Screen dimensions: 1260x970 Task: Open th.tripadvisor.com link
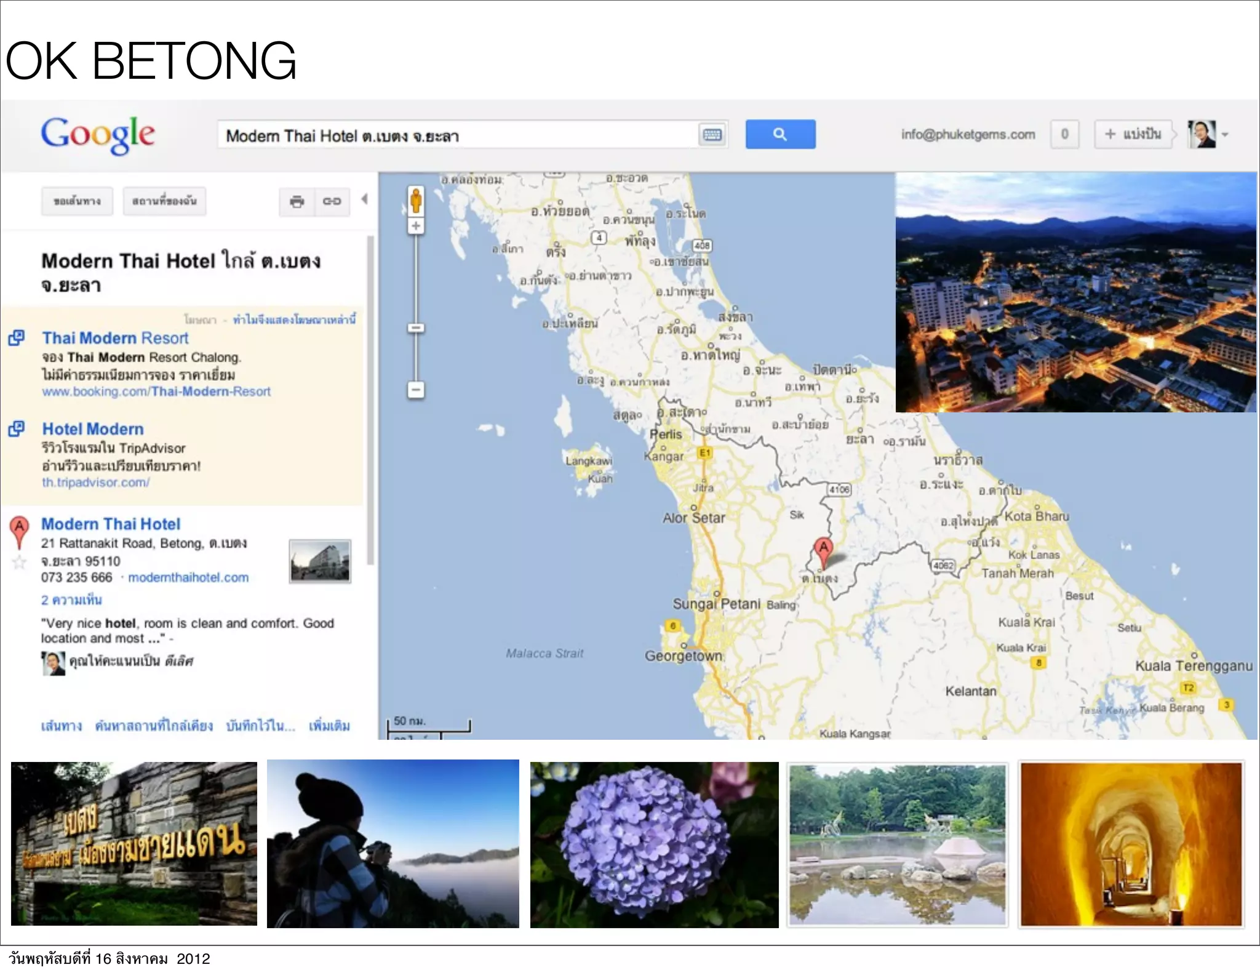[x=95, y=483]
